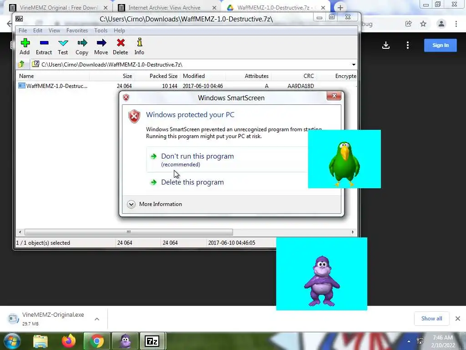The image size is (466, 350).
Task: Close the VineMEMZ Original tab
Action: click(x=105, y=8)
